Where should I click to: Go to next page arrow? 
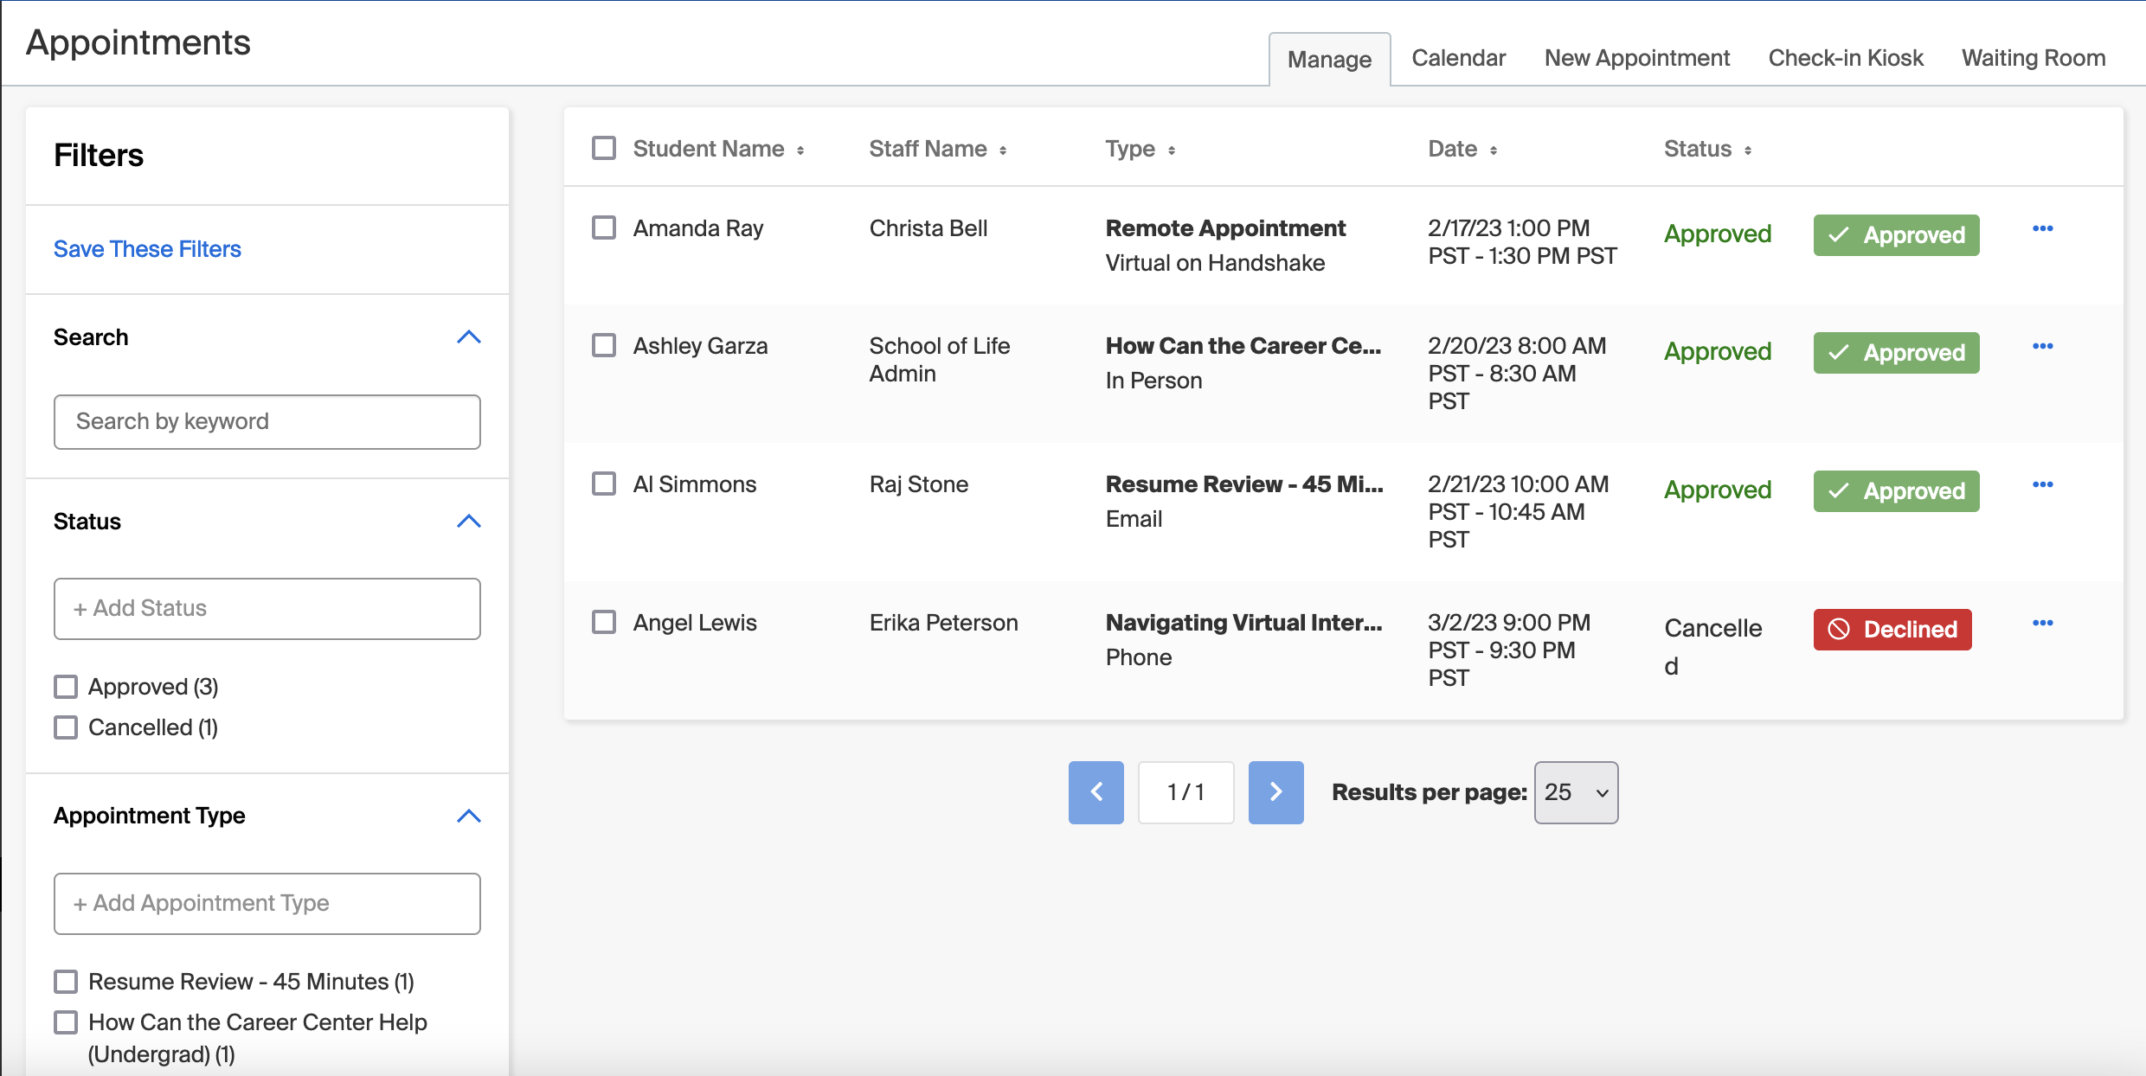1276,792
